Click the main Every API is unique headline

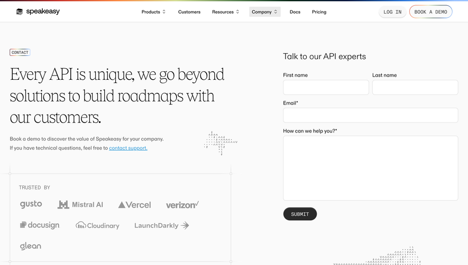(117, 96)
